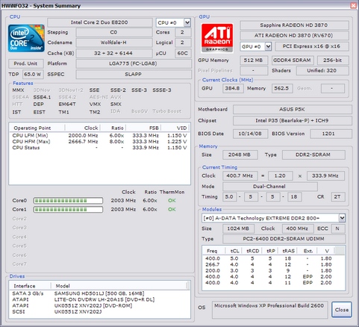The height and width of the screenshot is (327, 359).
Task: Click the C0 stepping field
Action: 114,32
